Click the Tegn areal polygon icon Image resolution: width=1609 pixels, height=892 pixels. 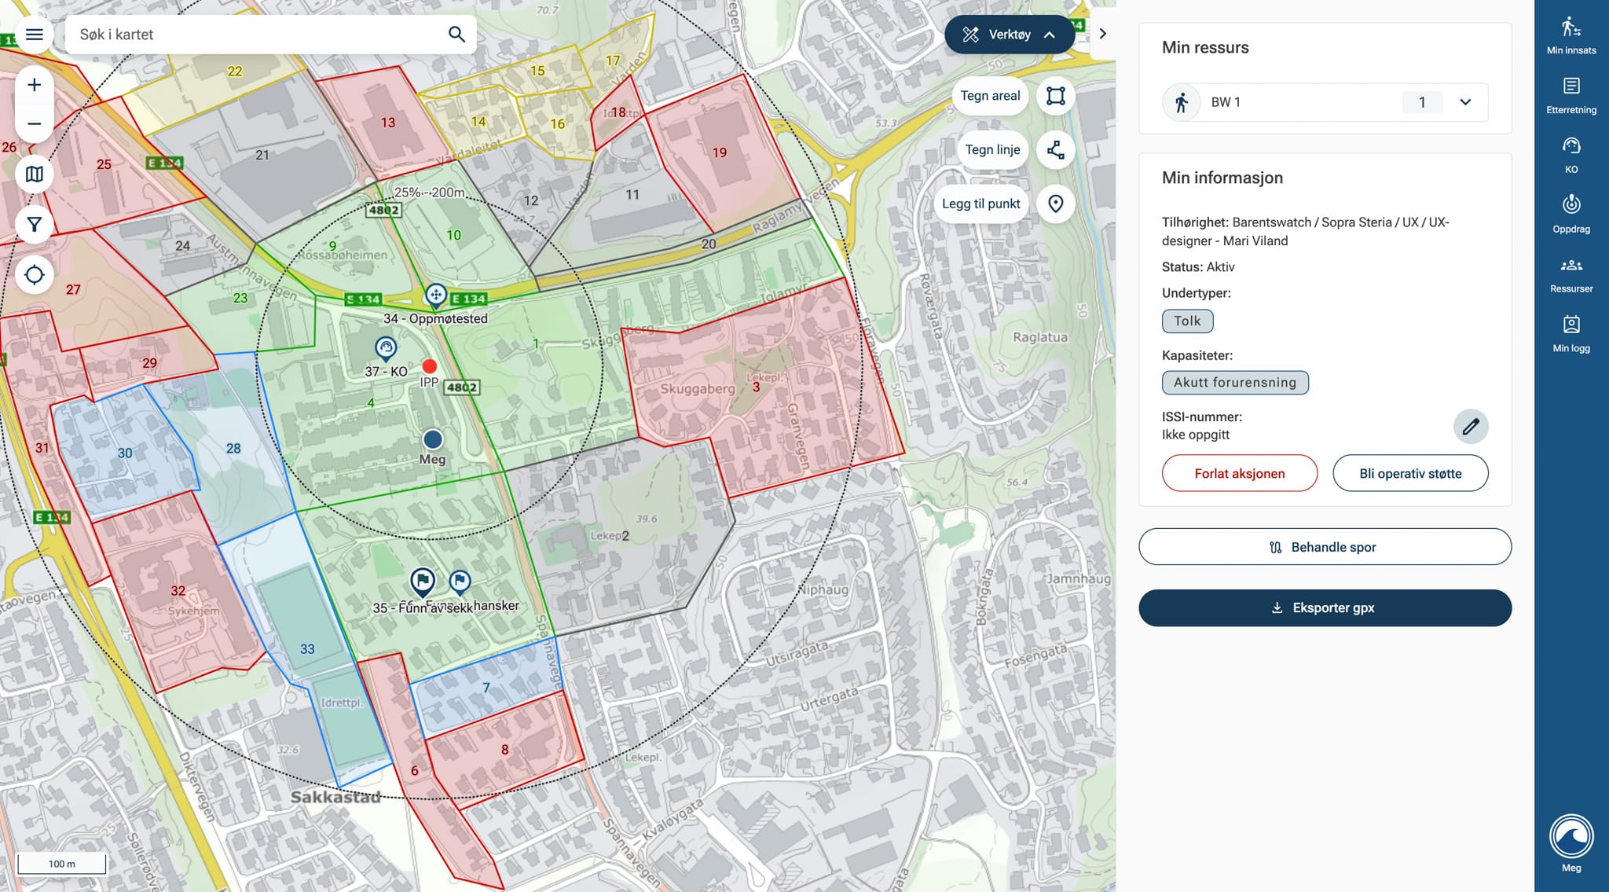[1055, 96]
